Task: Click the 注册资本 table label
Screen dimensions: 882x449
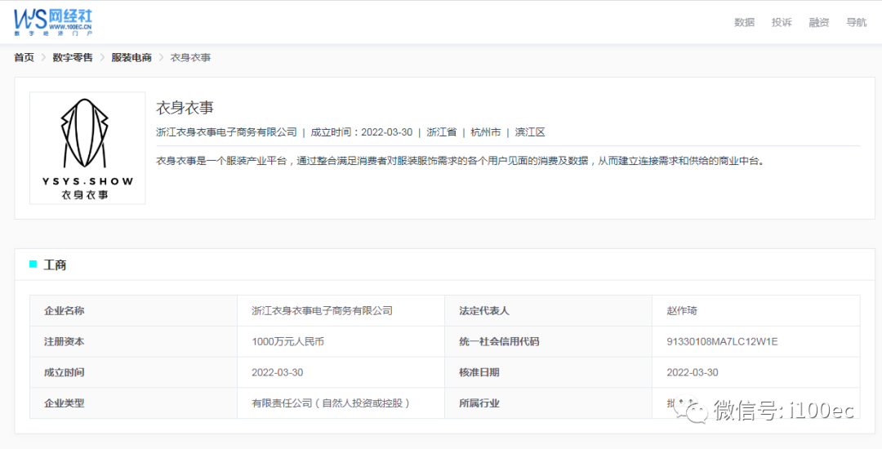Action: pos(65,342)
